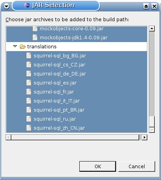Click the file icon beside squirrel-sql_es.jar
Viewport: 161px width, 180px height.
[x=29, y=83]
